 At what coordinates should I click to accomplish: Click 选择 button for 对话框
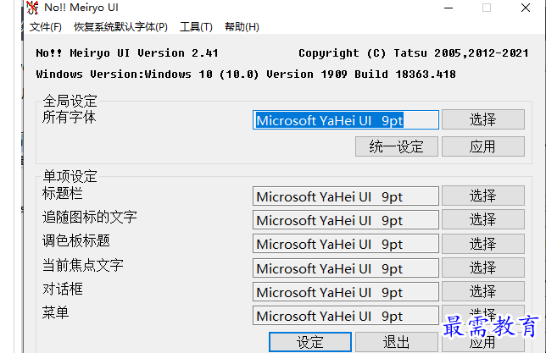[x=482, y=292]
